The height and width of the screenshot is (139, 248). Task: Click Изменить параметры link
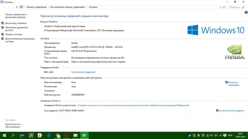point(233,84)
